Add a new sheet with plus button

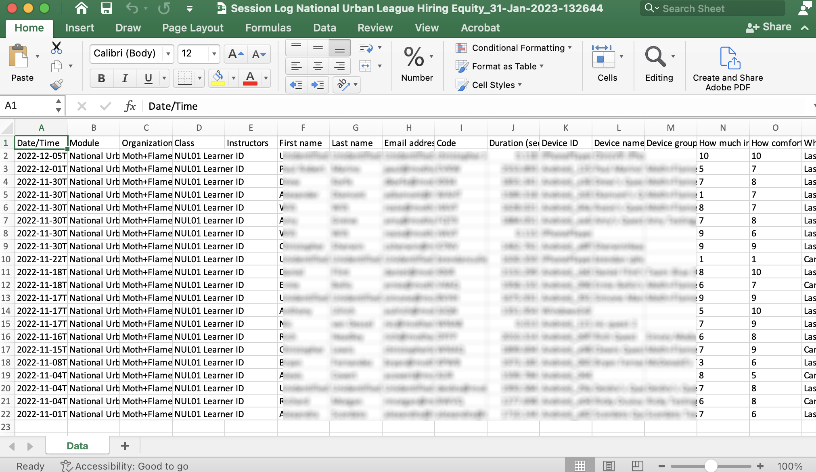125,446
